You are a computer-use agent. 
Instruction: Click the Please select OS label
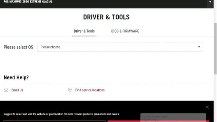(x=18, y=47)
